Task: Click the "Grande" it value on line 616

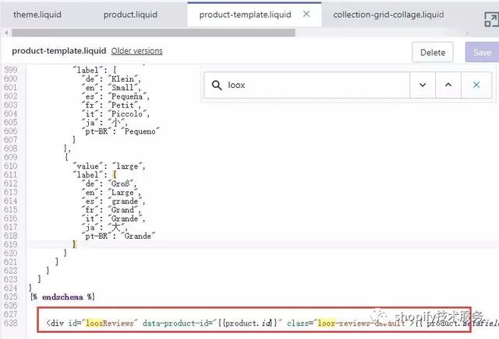Action: click(x=126, y=218)
